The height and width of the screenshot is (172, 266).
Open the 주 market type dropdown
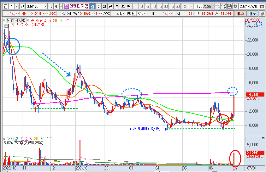coord(16,6)
